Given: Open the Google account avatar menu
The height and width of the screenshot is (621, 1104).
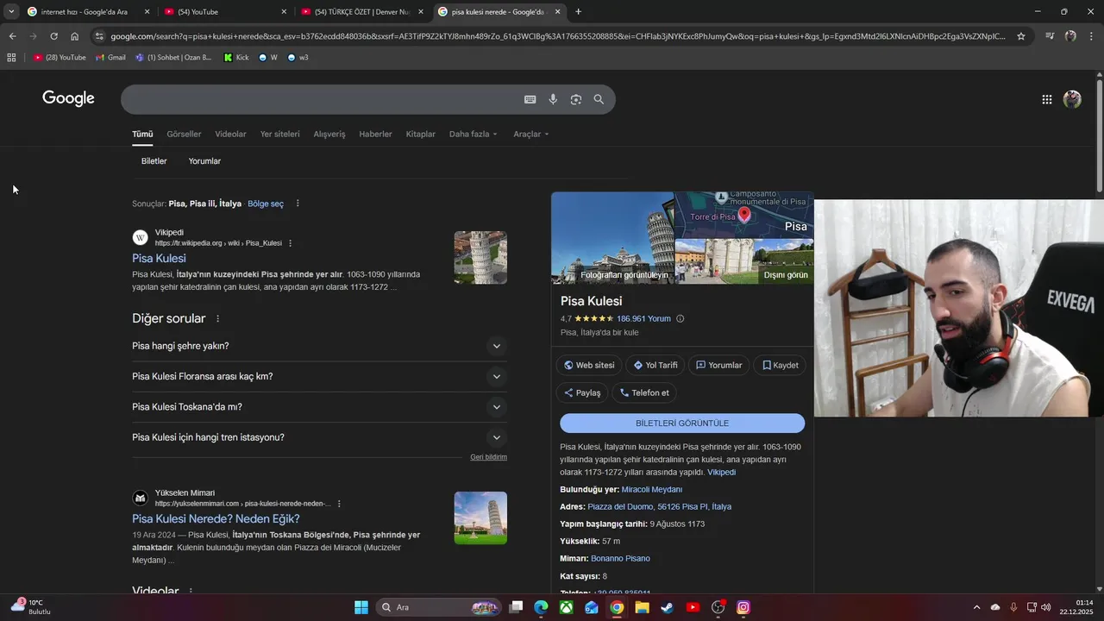Looking at the screenshot, I should point(1072,99).
